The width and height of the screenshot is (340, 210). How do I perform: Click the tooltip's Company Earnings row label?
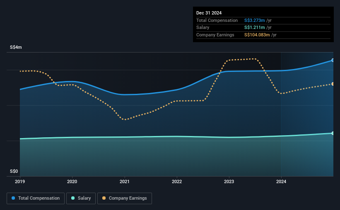pyautogui.click(x=215, y=35)
